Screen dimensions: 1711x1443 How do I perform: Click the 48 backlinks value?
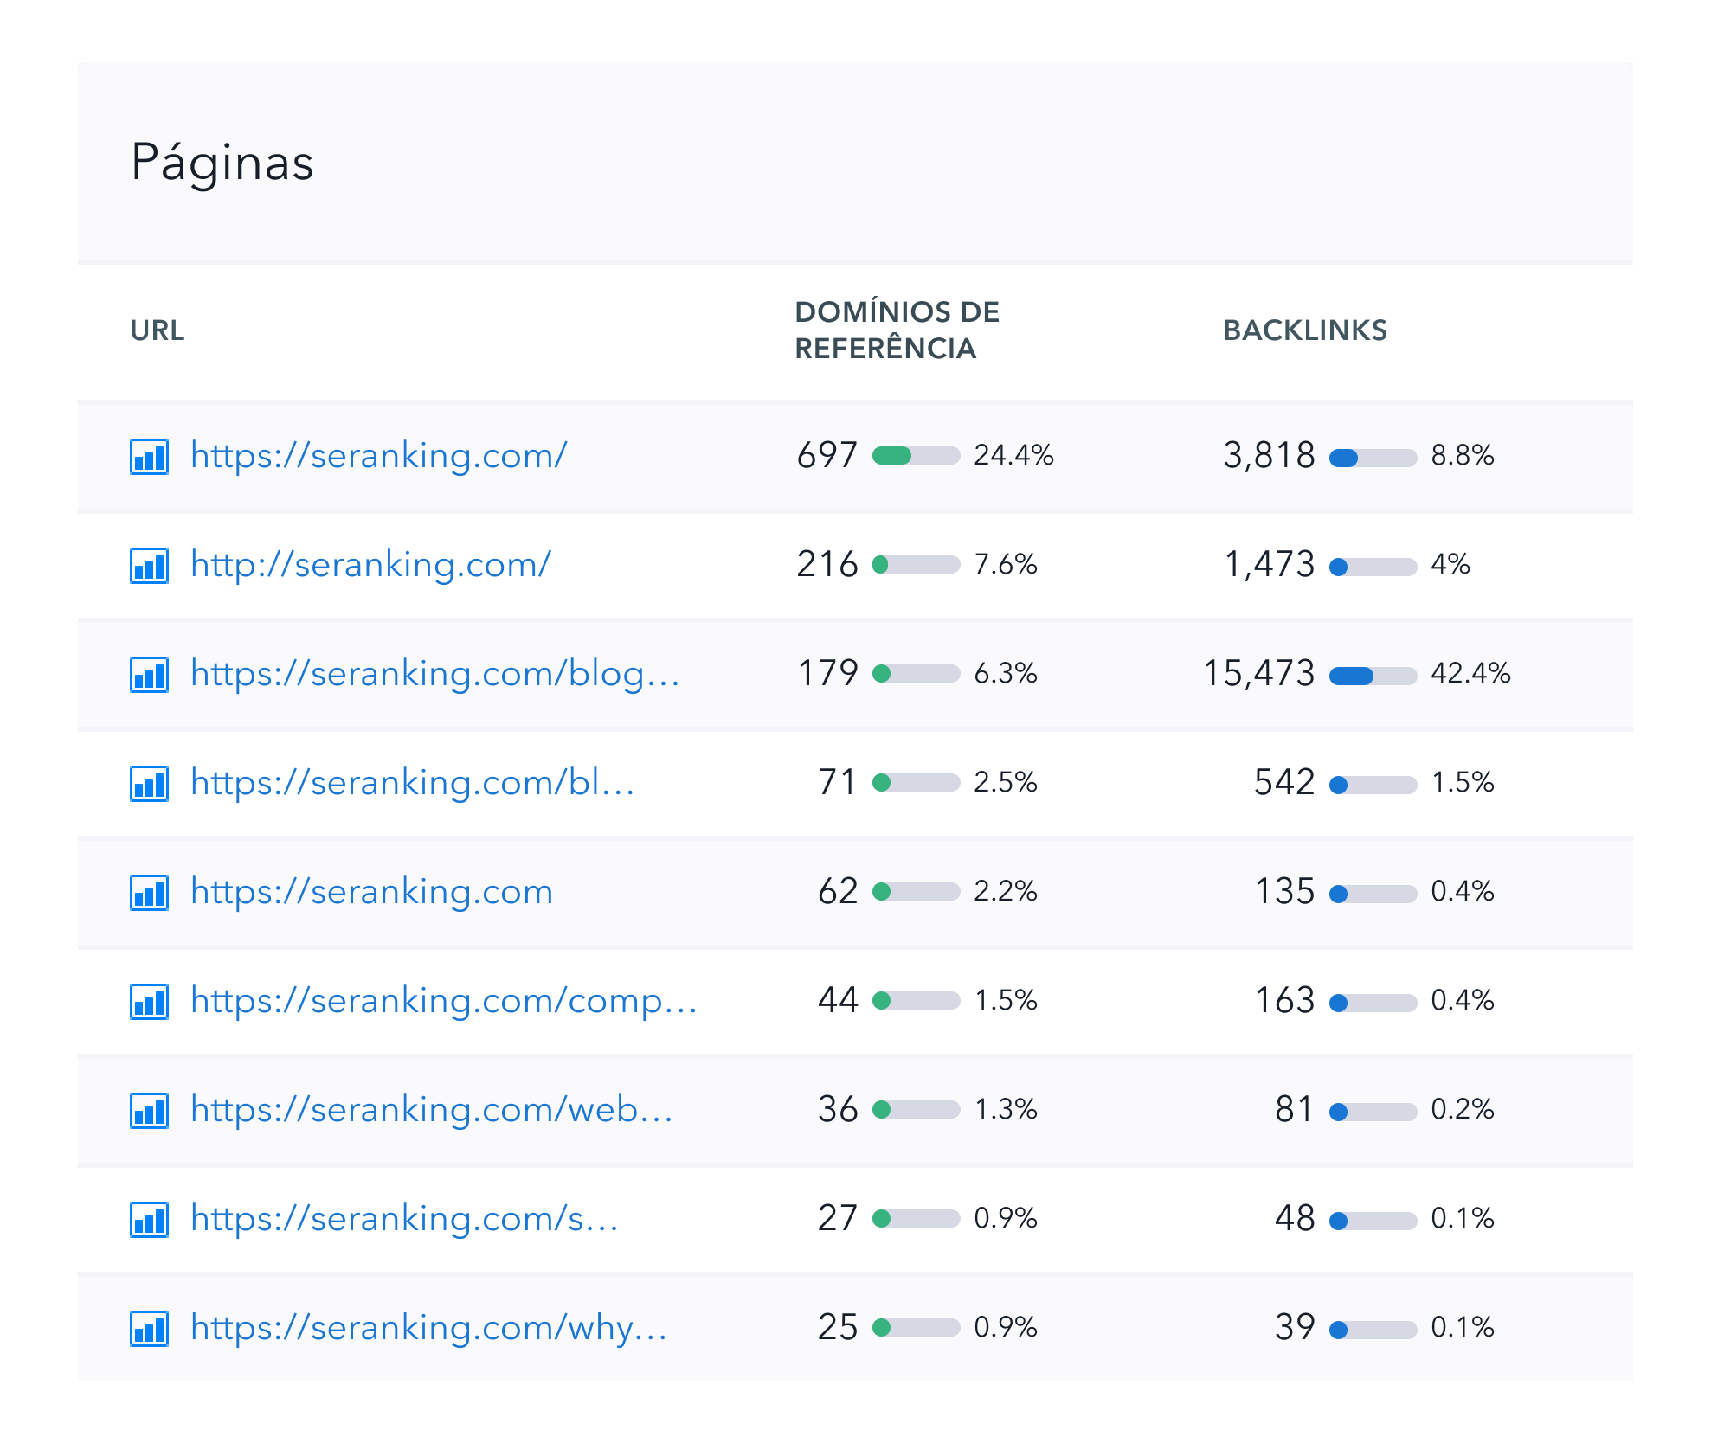click(x=1295, y=1218)
